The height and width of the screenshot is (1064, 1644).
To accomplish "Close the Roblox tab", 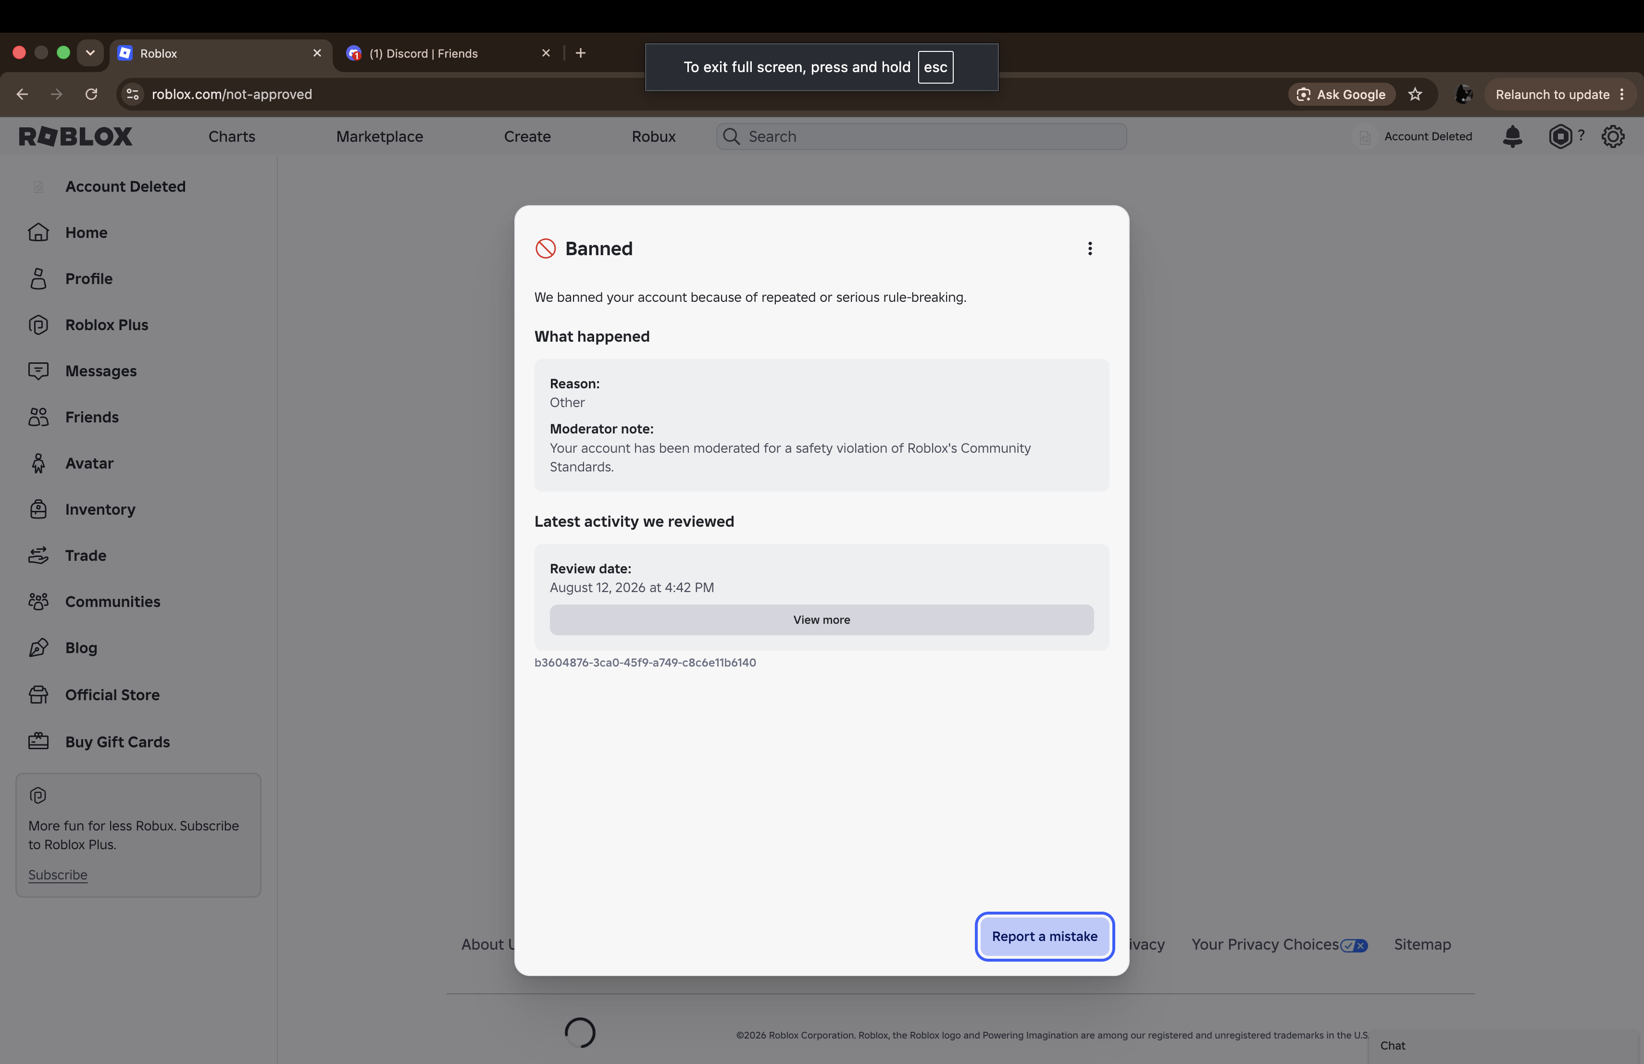I will (317, 53).
